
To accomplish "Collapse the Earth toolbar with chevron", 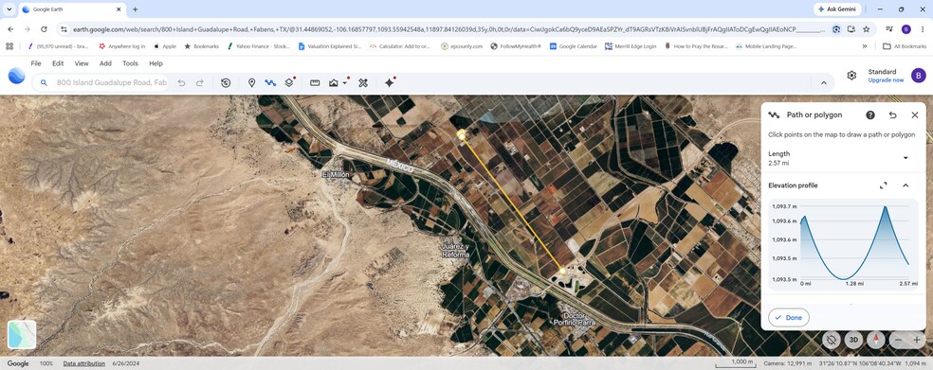I will (x=824, y=83).
